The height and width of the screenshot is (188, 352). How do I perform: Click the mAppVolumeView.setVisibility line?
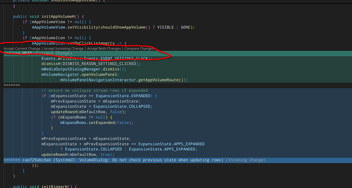(113, 28)
